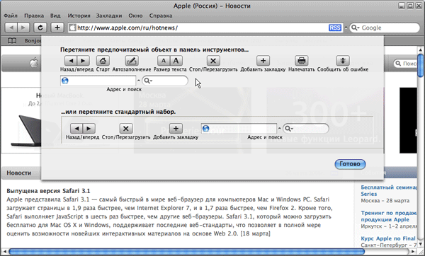Image resolution: width=425 pixels, height=256 pixels.
Task: Open the Bonjour bookmarks bar item
Action: click(x=33, y=41)
